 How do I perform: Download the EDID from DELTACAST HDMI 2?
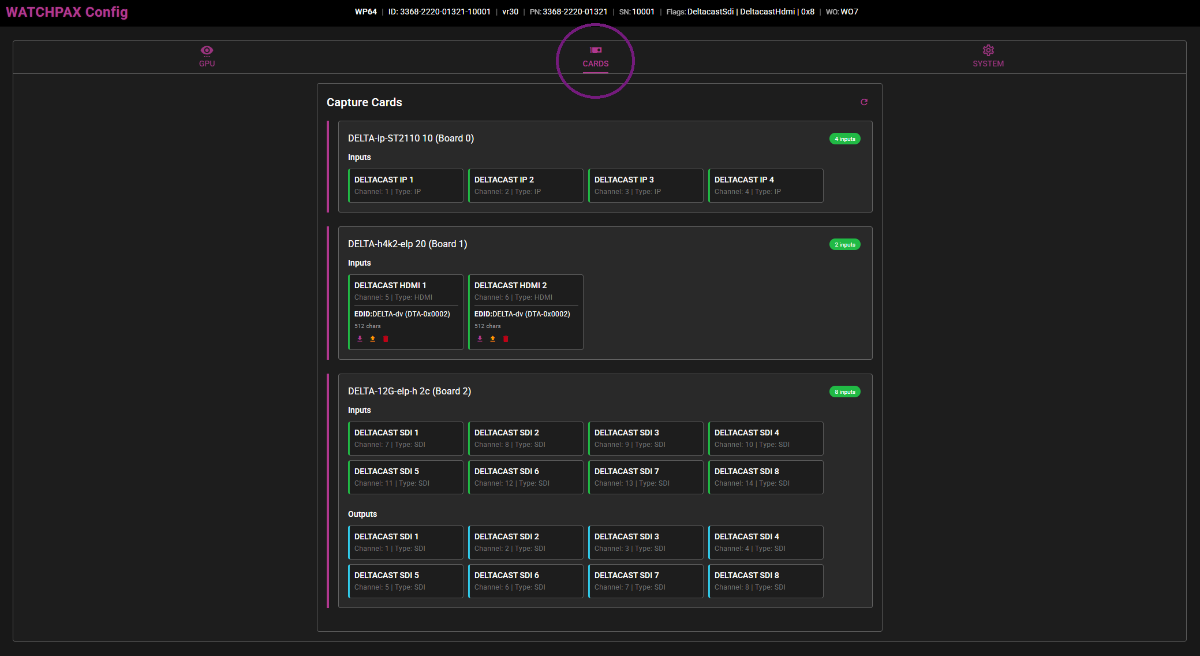point(480,339)
